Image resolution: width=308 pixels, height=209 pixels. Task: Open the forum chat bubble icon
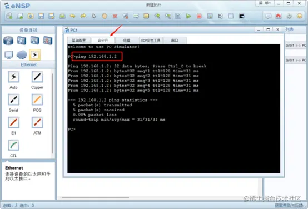(x=269, y=16)
